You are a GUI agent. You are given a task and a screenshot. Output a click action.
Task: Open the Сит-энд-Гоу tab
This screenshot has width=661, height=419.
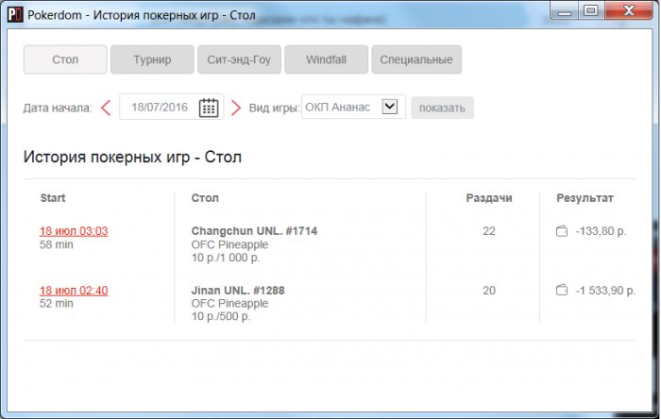(x=239, y=59)
